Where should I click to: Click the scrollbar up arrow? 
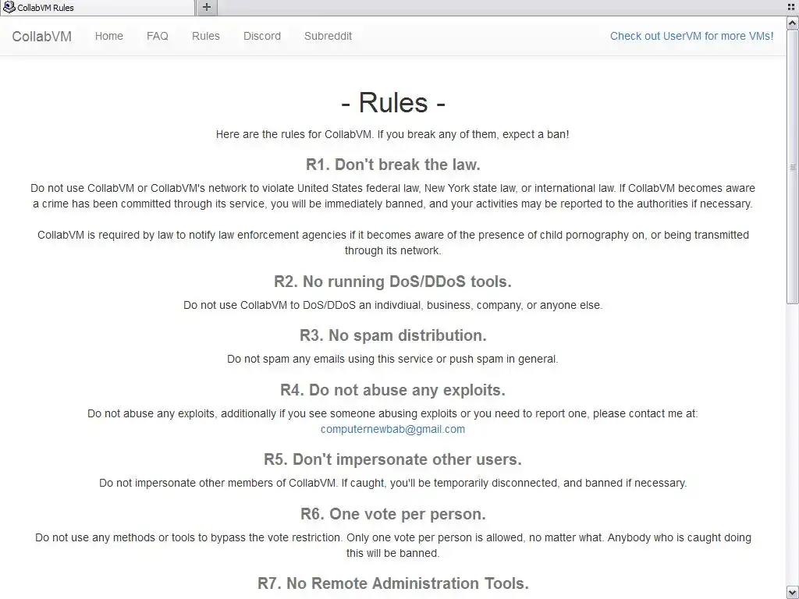point(793,23)
